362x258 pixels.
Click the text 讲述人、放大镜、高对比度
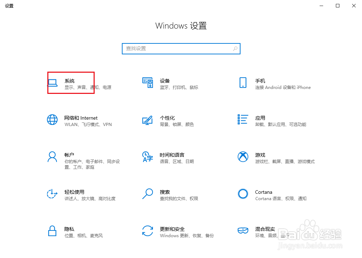click(90, 199)
